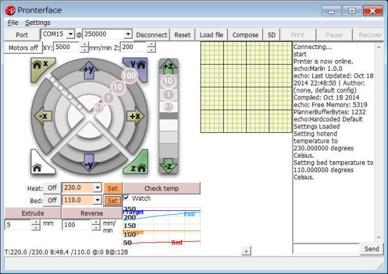The height and width of the screenshot is (274, 388).
Task: Click the Reverse button
Action: tap(92, 213)
